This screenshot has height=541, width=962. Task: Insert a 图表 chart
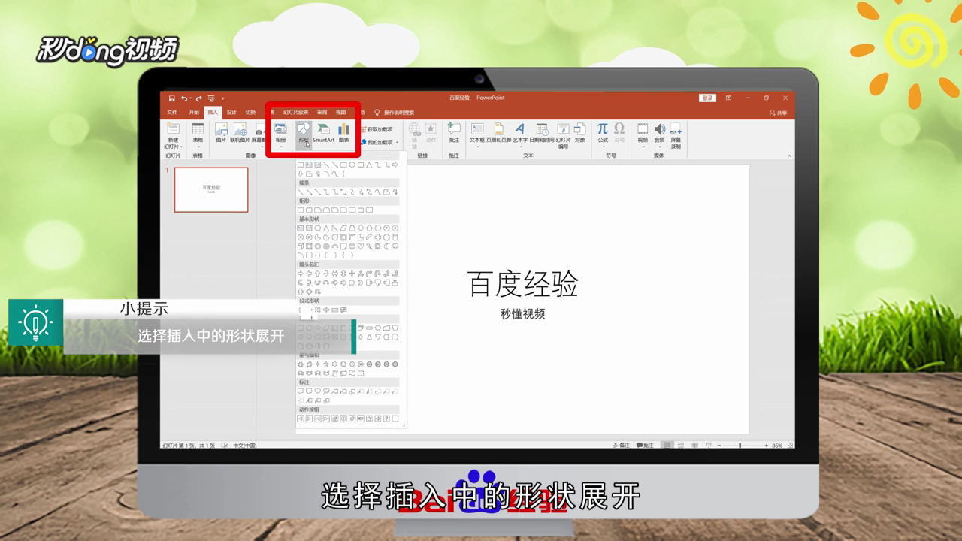click(343, 133)
